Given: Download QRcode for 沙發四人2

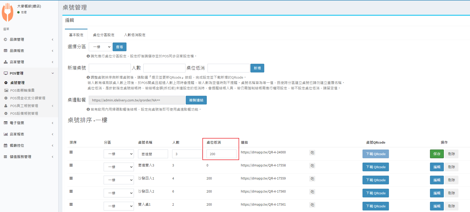Looking at the screenshot, I should coord(376,193).
